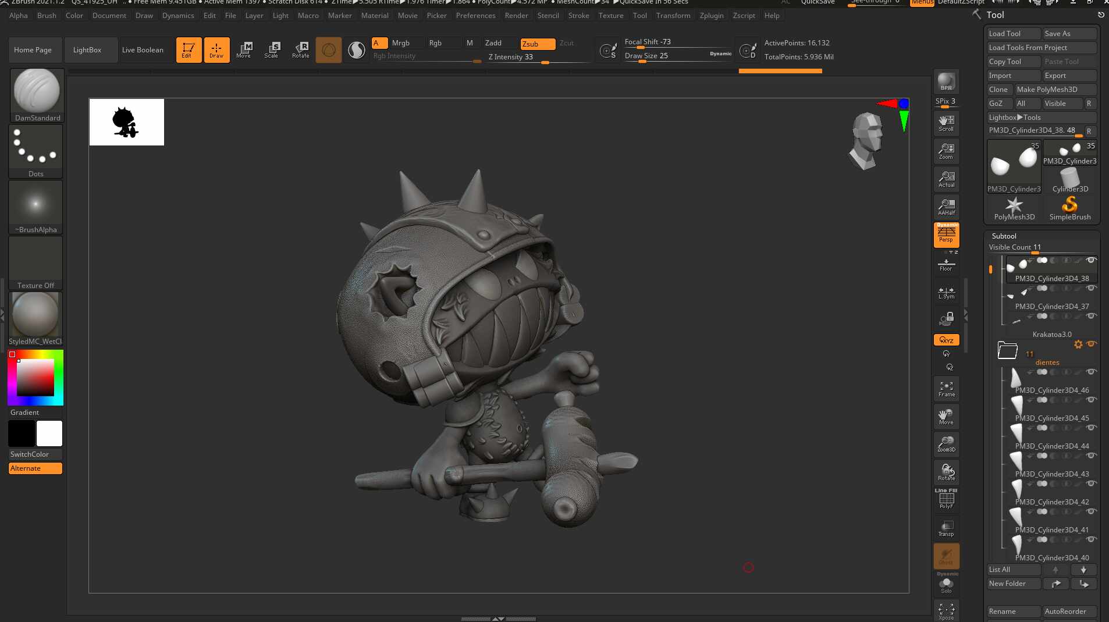Click the Frame view icon
This screenshot has width=1109, height=622.
[x=946, y=389]
